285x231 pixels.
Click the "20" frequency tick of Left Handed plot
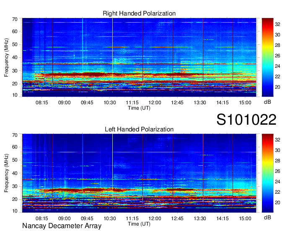[15, 199]
